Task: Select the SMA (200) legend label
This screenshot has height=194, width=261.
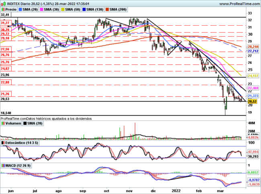Action: pos(118,10)
